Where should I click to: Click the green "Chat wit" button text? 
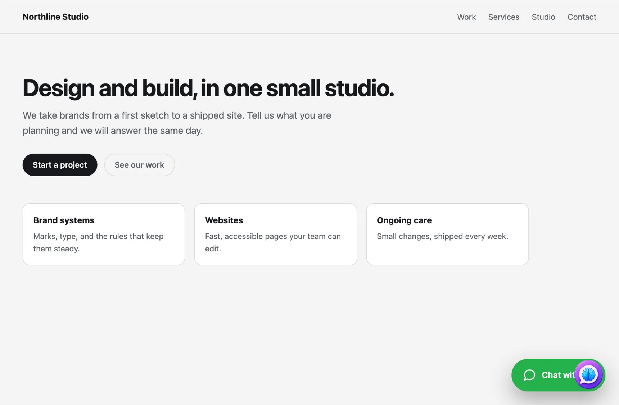click(558, 375)
